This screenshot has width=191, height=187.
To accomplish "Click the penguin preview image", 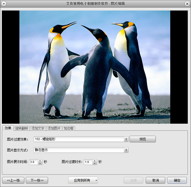I will 95,67.
